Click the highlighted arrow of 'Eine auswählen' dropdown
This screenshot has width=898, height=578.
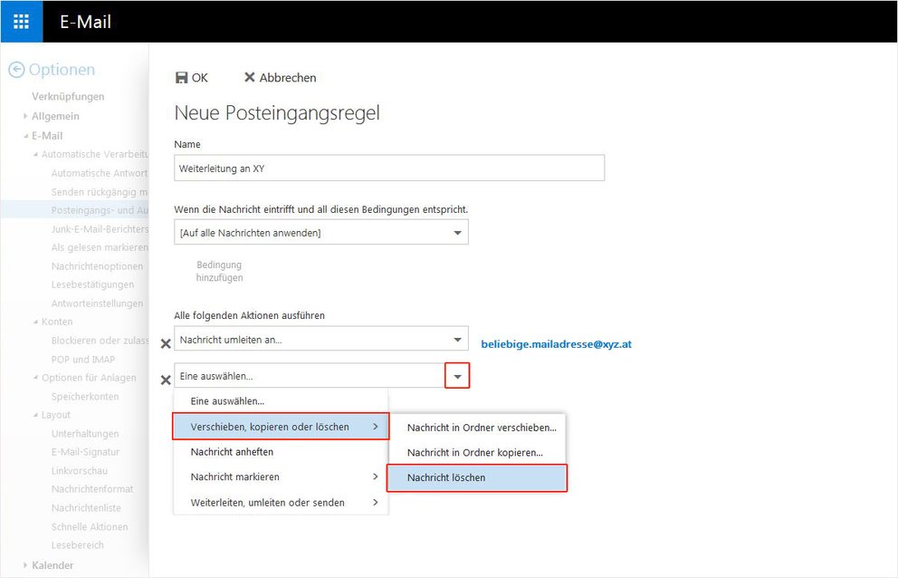tap(457, 376)
